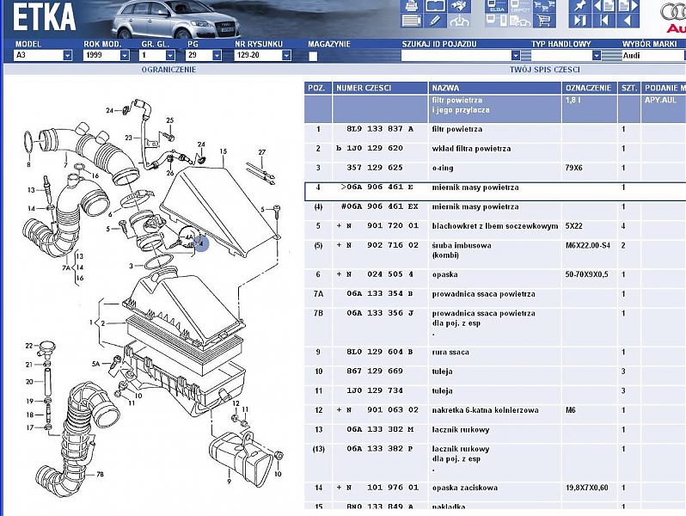This screenshot has width=686, height=516.
Task: Click the highlighted blue callout 4 in diagram
Action: point(201,243)
